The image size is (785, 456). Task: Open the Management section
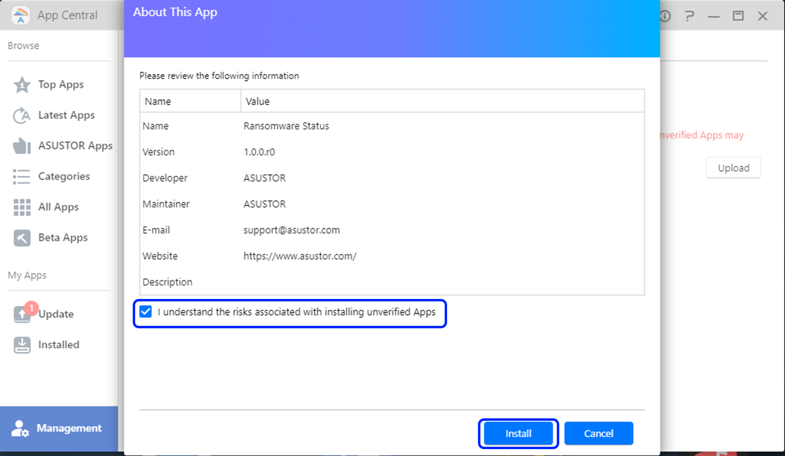click(x=59, y=429)
